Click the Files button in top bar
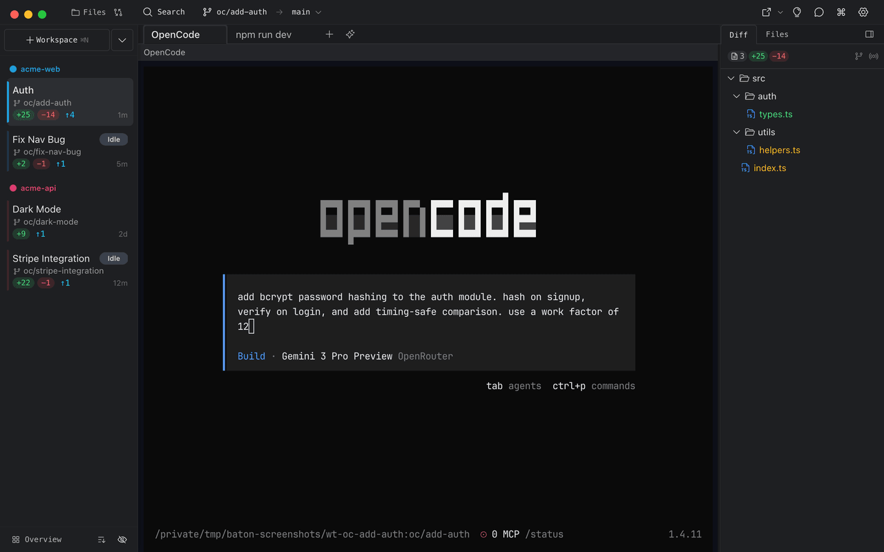The width and height of the screenshot is (884, 552). (88, 12)
